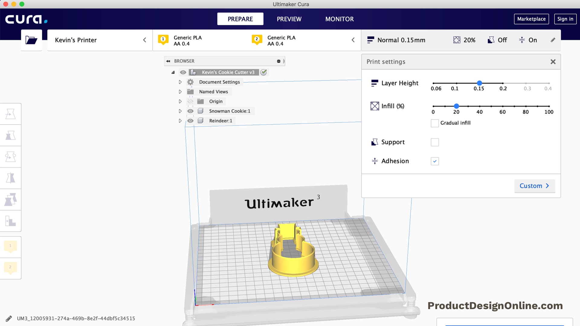The width and height of the screenshot is (580, 326).
Task: Click the Adhesion icon in print settings
Action: tap(375, 161)
